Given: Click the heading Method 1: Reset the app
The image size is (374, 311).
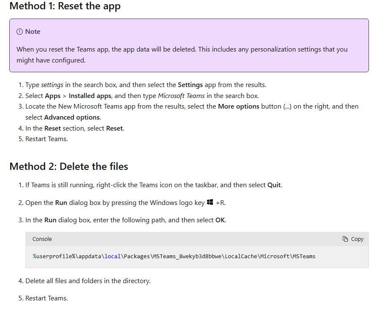Looking at the screenshot, I should [65, 6].
